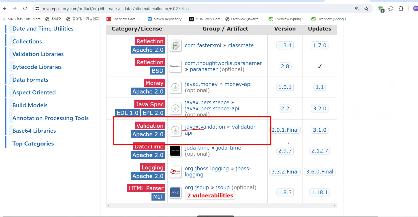This screenshot has height=217, width=418.
Task: Open the Overview (Spring F bookmark
Action: [288, 19]
